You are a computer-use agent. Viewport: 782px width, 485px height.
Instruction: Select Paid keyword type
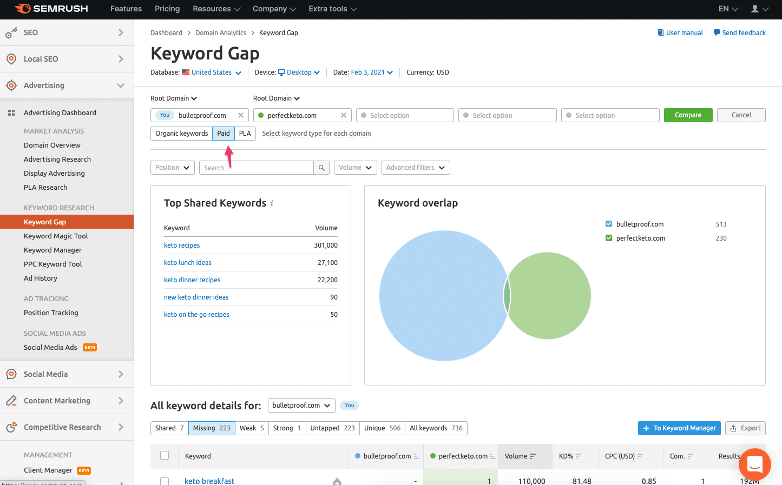point(224,134)
